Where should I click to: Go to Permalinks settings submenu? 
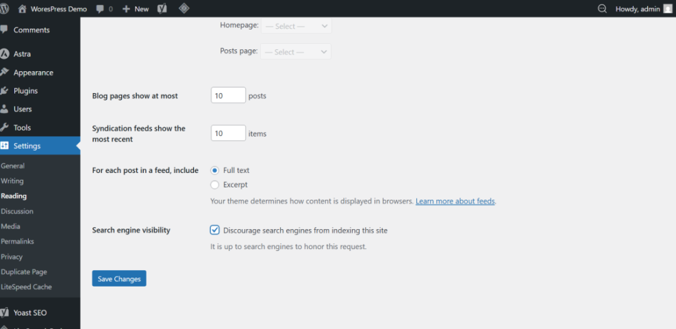pyautogui.click(x=17, y=241)
